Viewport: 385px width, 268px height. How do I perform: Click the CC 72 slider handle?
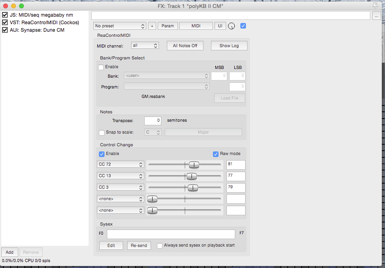(194, 165)
